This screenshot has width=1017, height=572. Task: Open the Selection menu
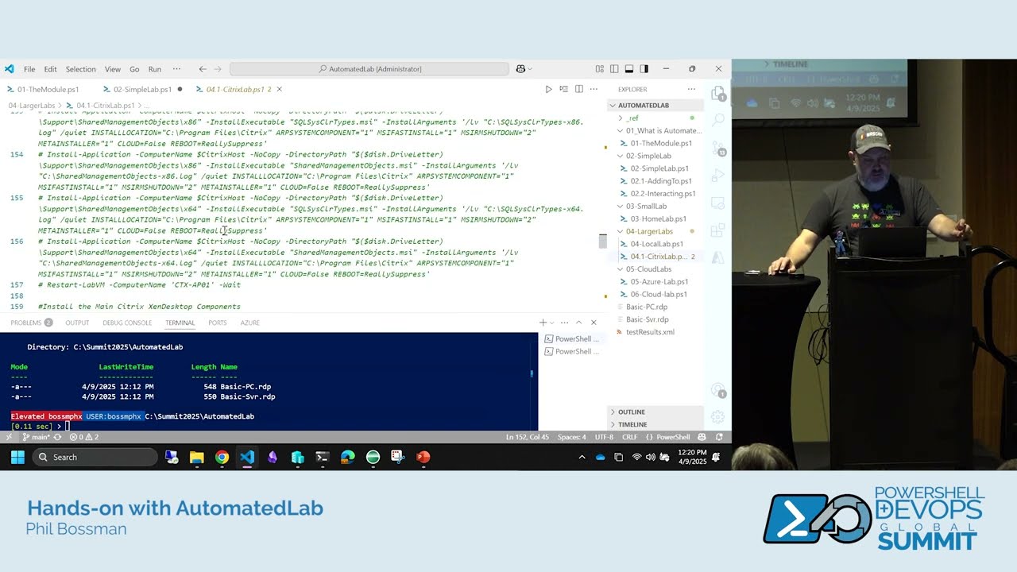click(x=80, y=69)
